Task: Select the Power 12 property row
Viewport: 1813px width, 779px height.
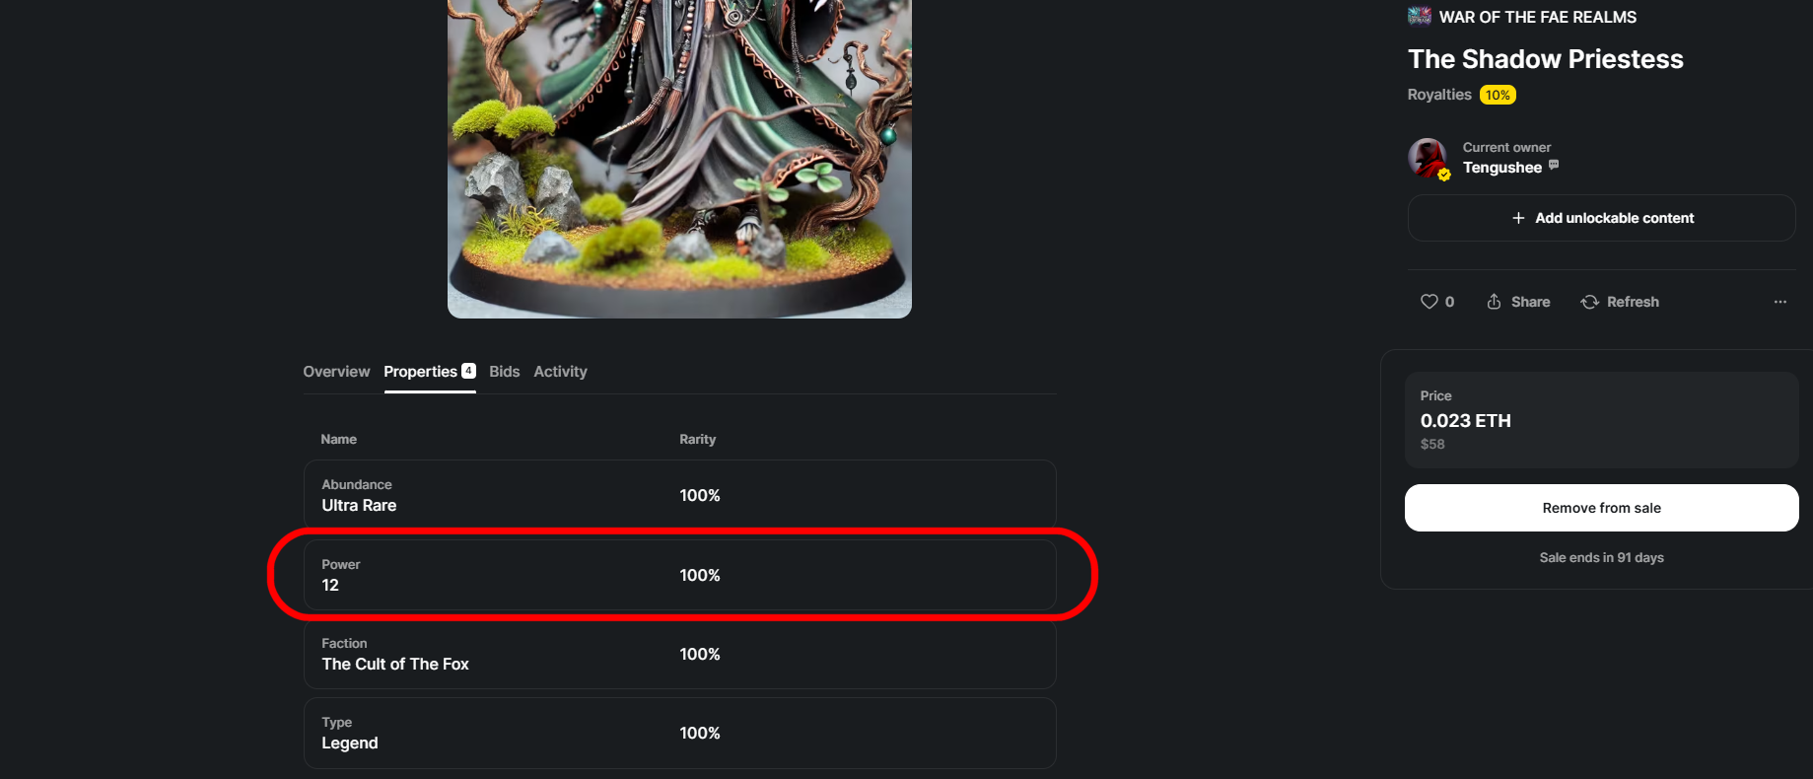Action: (679, 574)
